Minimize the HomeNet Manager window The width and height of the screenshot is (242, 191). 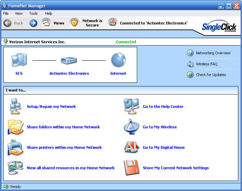pos(221,6)
